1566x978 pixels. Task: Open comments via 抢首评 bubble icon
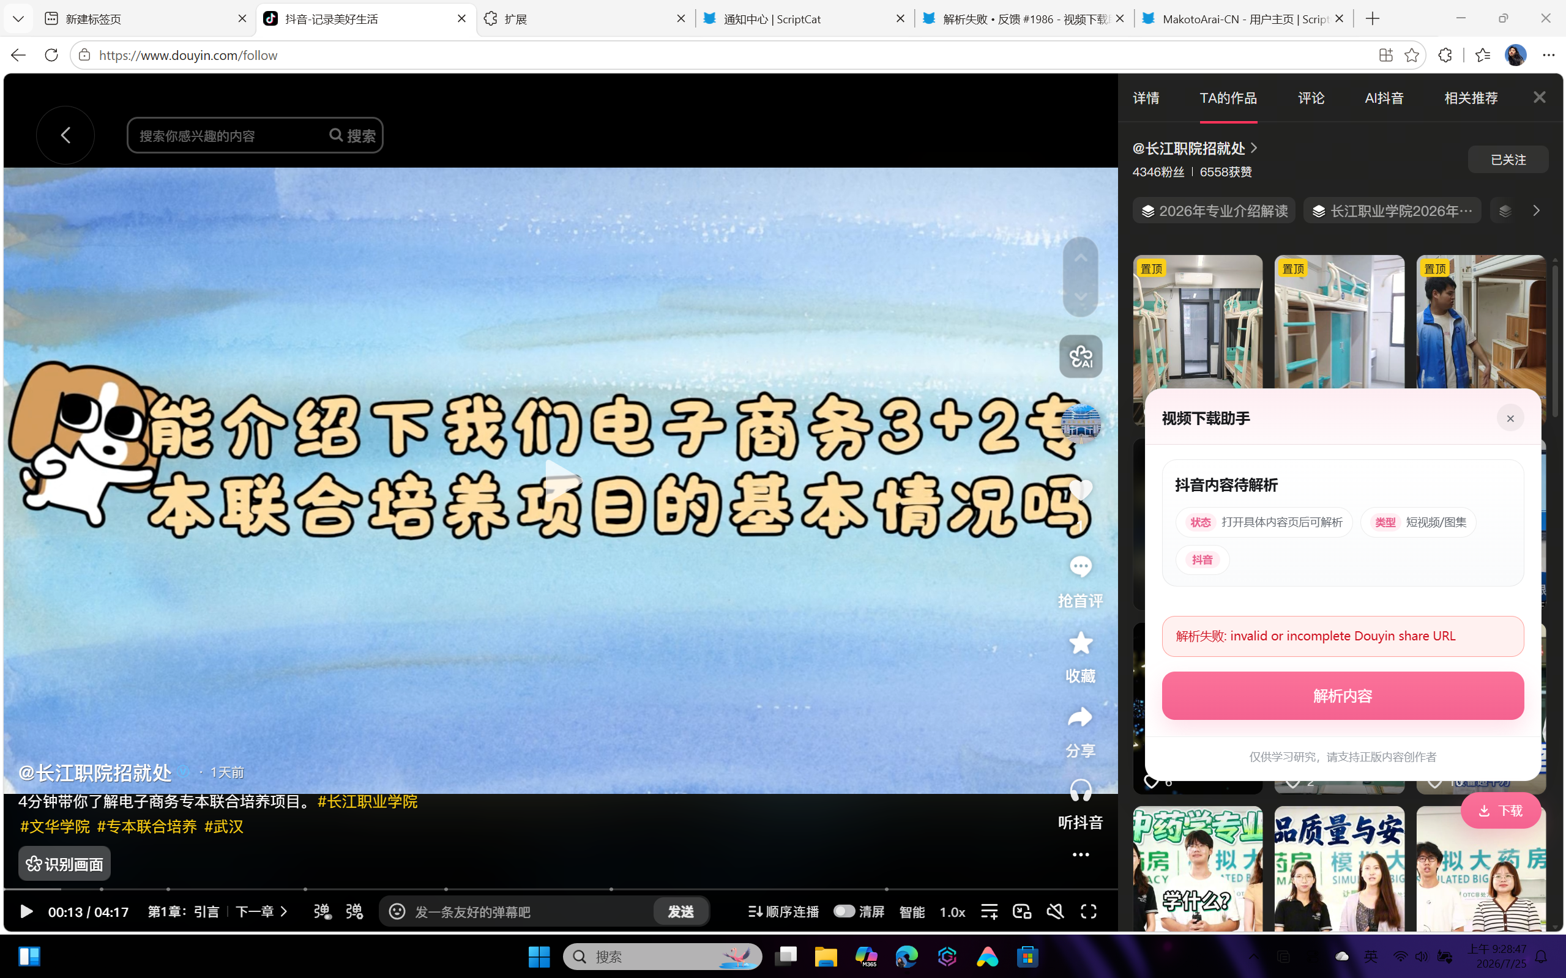pyautogui.click(x=1080, y=566)
